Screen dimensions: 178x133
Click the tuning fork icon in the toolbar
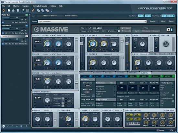pos(51,10)
